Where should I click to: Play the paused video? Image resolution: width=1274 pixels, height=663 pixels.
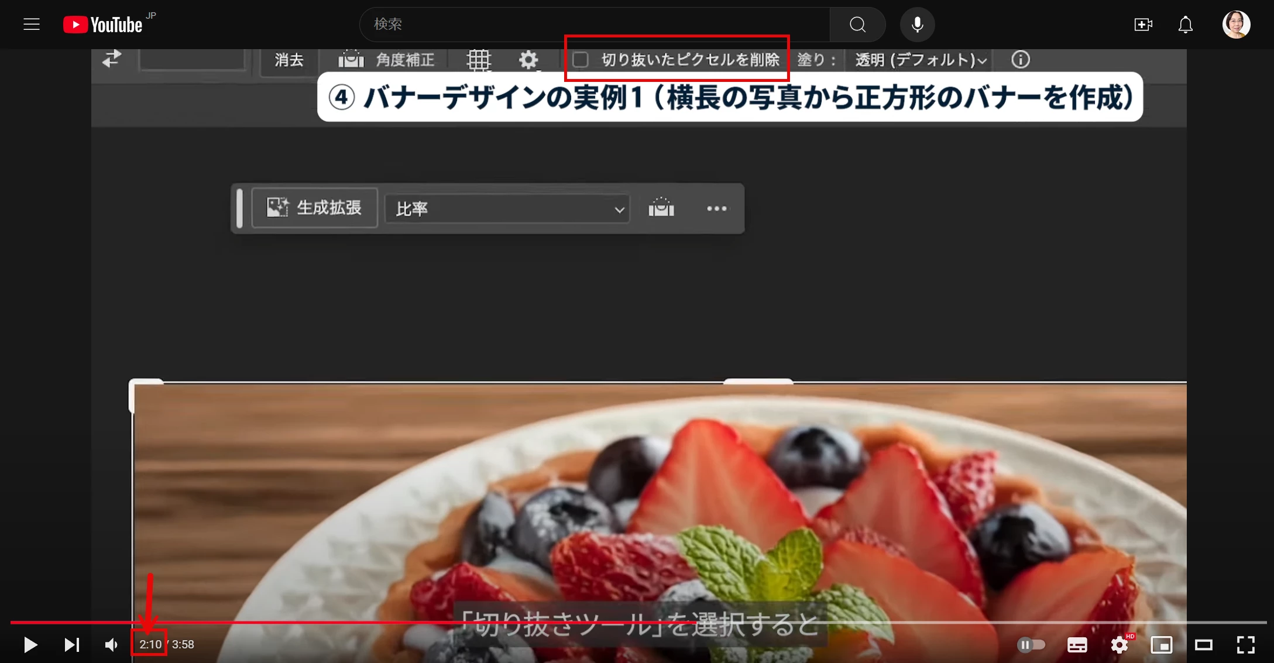30,644
